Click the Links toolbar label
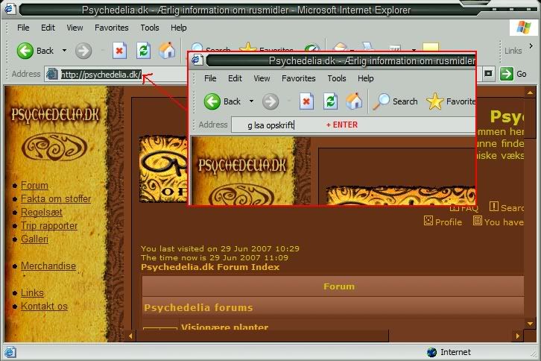 pyautogui.click(x=513, y=51)
